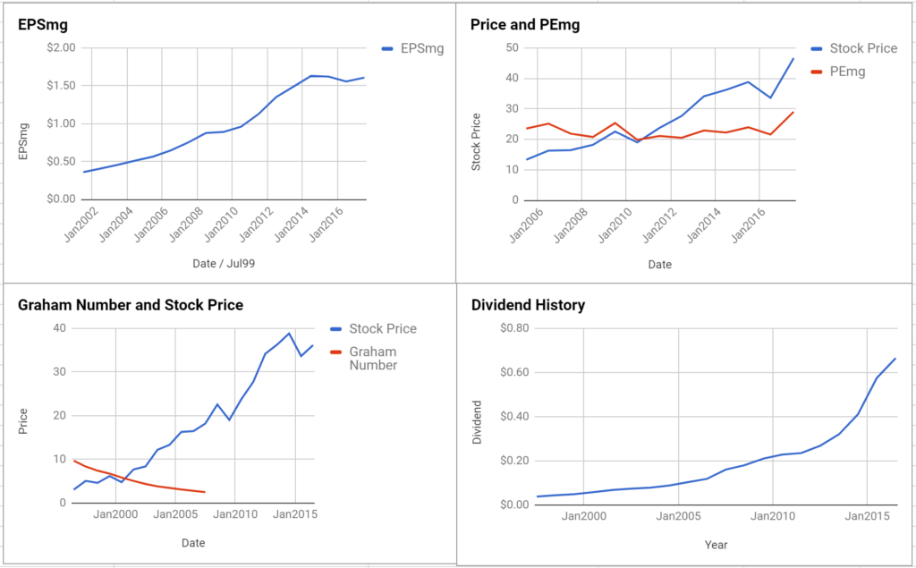Select the Price and PEmg chart title
The height and width of the screenshot is (568, 916).
[525, 24]
